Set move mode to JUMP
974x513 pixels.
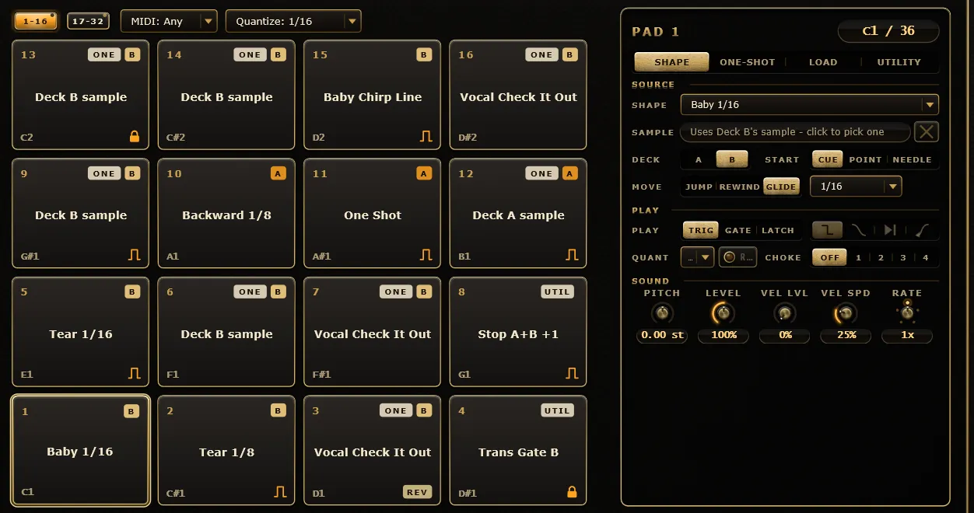(699, 187)
